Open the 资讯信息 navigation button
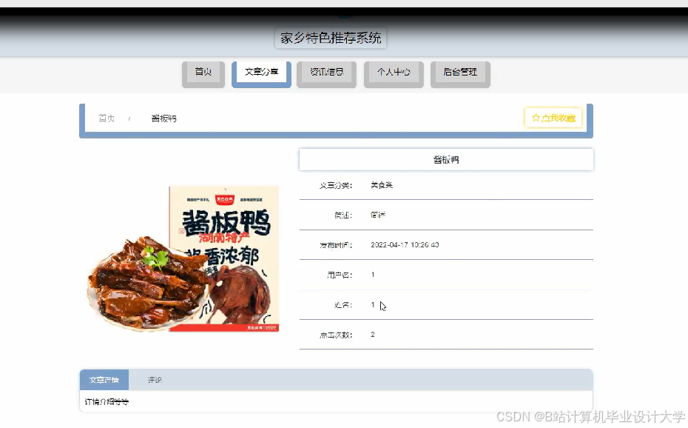This screenshot has width=688, height=428. pos(326,74)
